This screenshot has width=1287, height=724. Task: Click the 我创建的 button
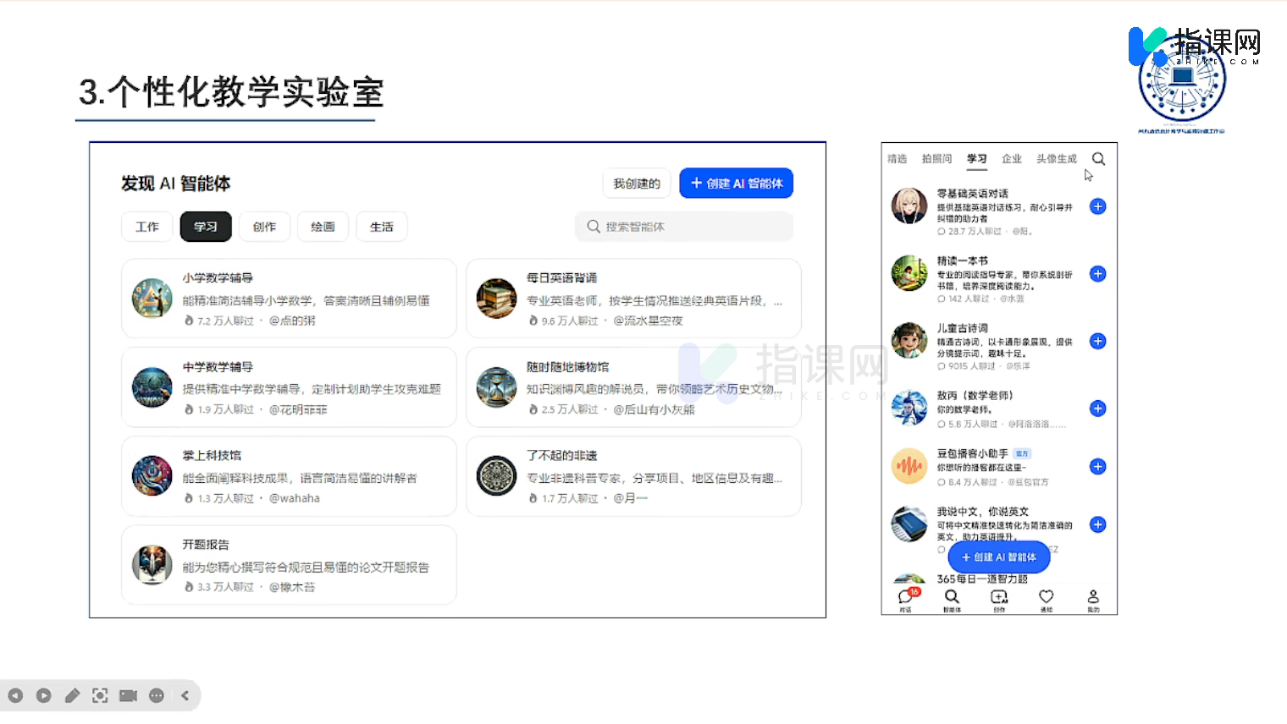pos(637,184)
